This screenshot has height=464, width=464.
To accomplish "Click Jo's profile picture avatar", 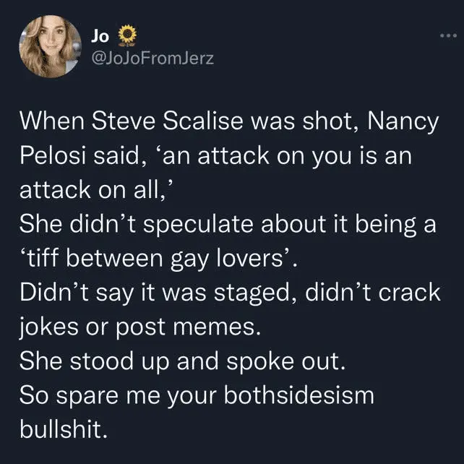I will point(49,46).
